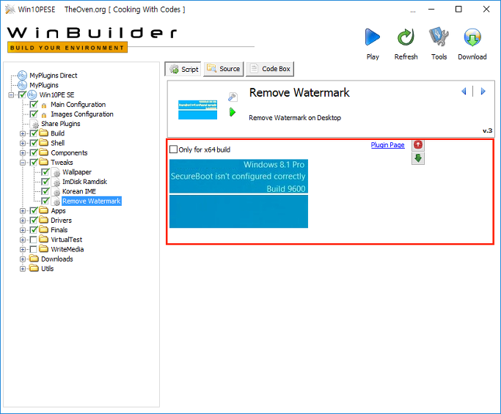501x414 pixels.
Task: Click the Win10PE SE disc icon
Action: [32, 95]
